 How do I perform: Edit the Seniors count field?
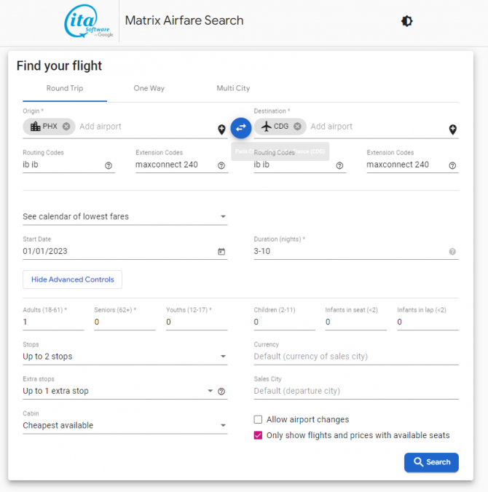pos(125,322)
